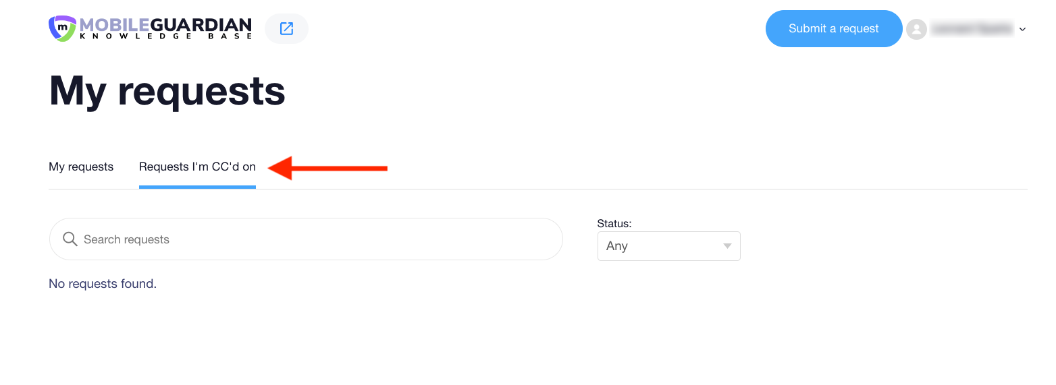Click the user avatar icon

(x=916, y=29)
